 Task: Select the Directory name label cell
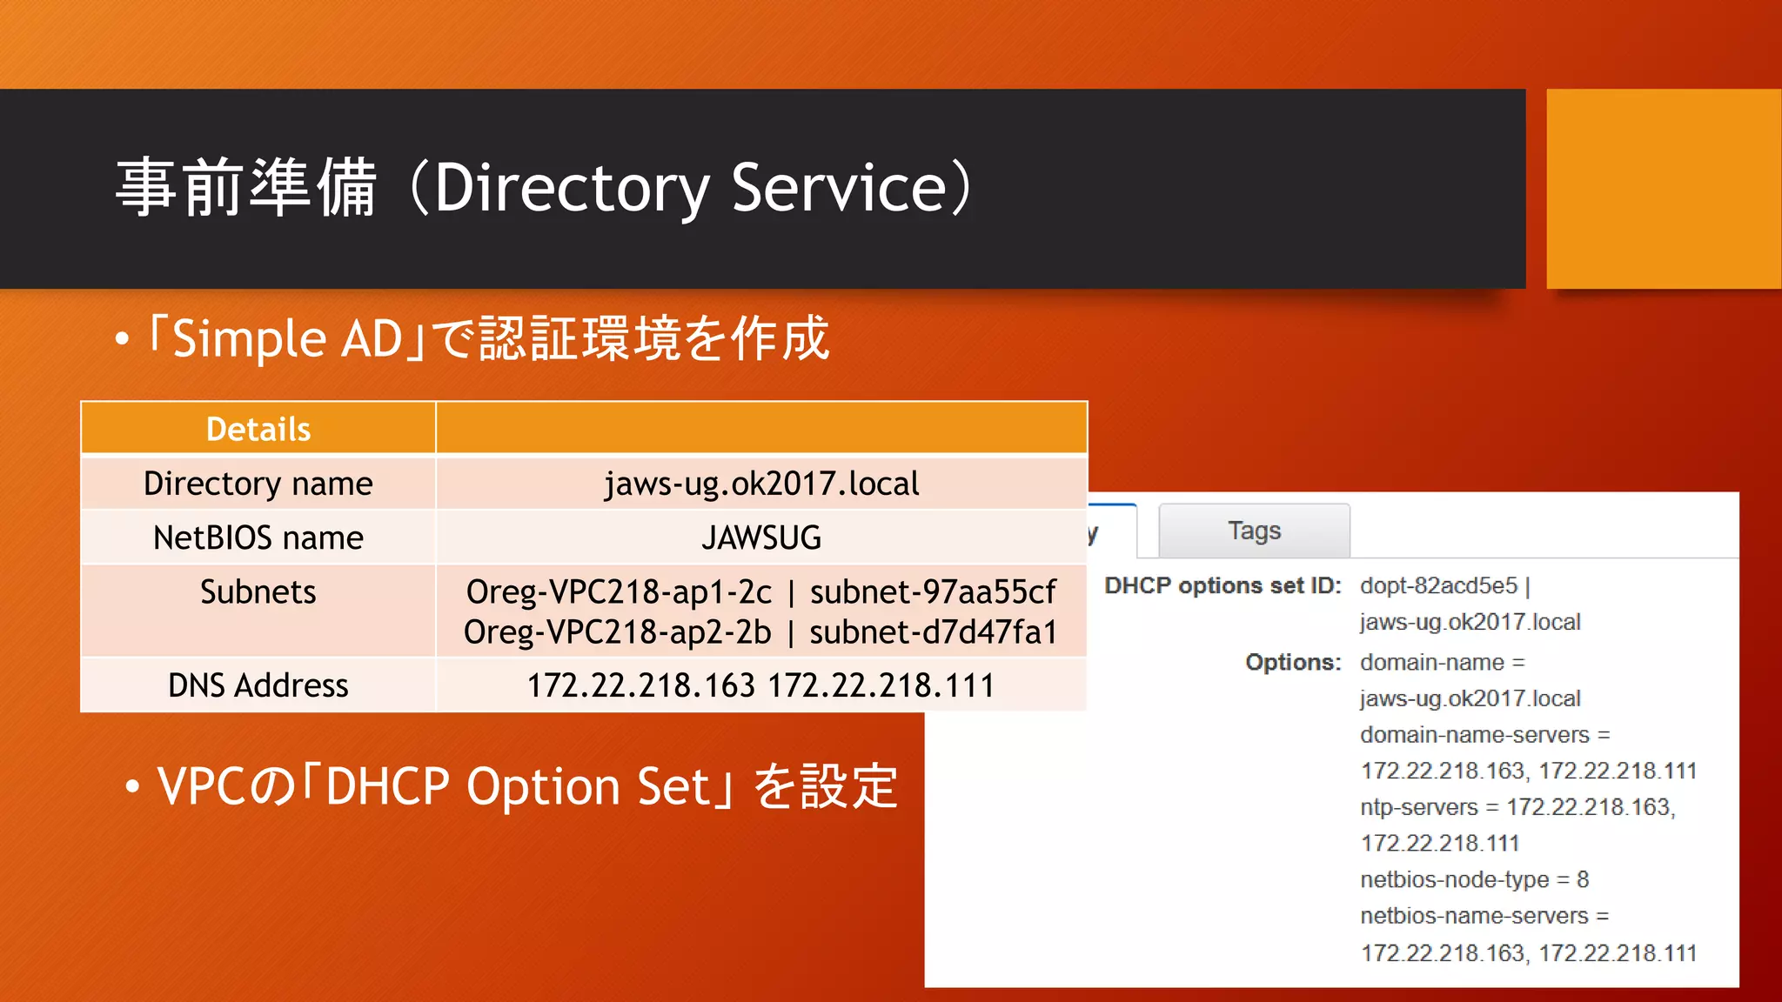258,484
